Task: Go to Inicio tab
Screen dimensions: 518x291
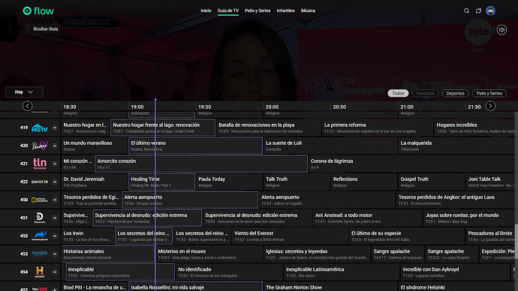Action: pyautogui.click(x=206, y=10)
